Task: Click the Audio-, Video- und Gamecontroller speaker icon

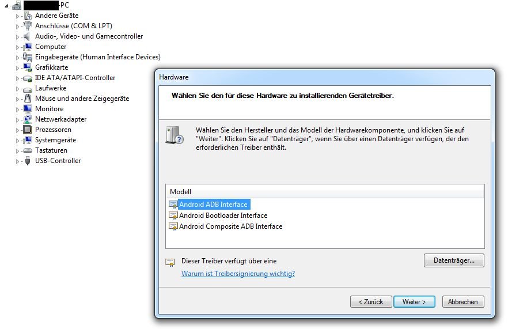Action: (28, 36)
